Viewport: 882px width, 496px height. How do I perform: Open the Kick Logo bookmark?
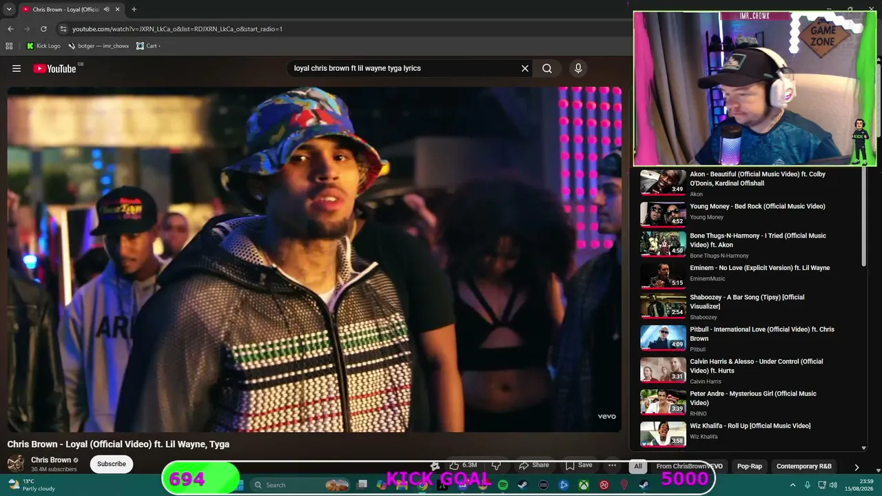pyautogui.click(x=43, y=46)
